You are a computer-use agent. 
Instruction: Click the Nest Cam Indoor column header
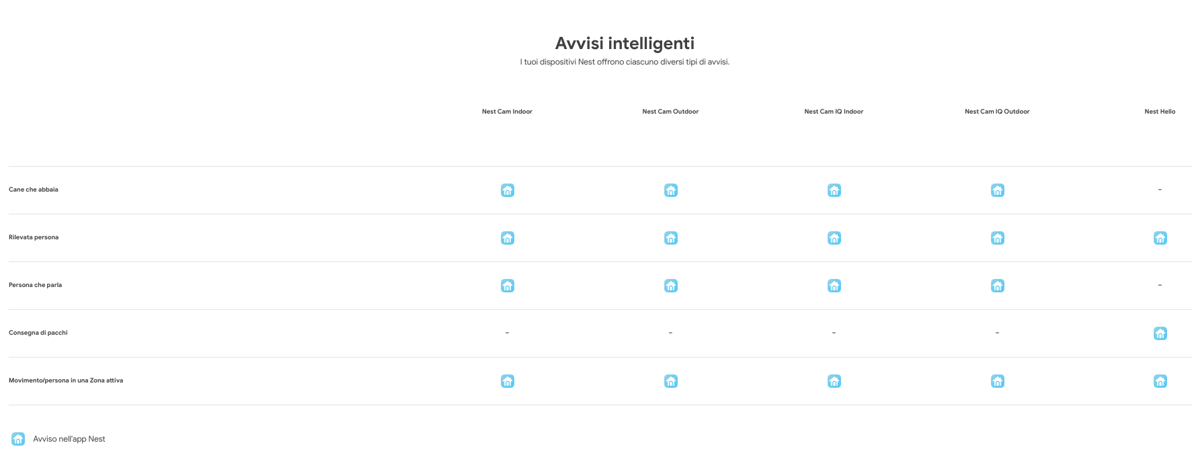click(507, 112)
